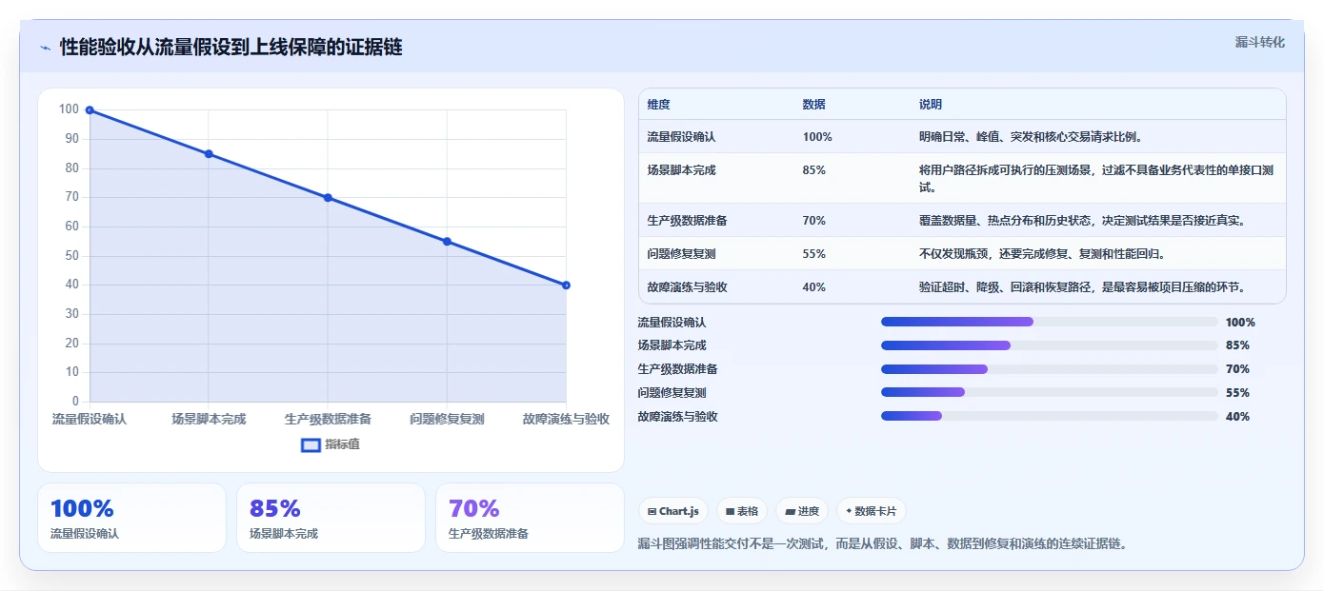Click the x-axis label 场景脚本完成
1324x591 pixels.
click(209, 419)
